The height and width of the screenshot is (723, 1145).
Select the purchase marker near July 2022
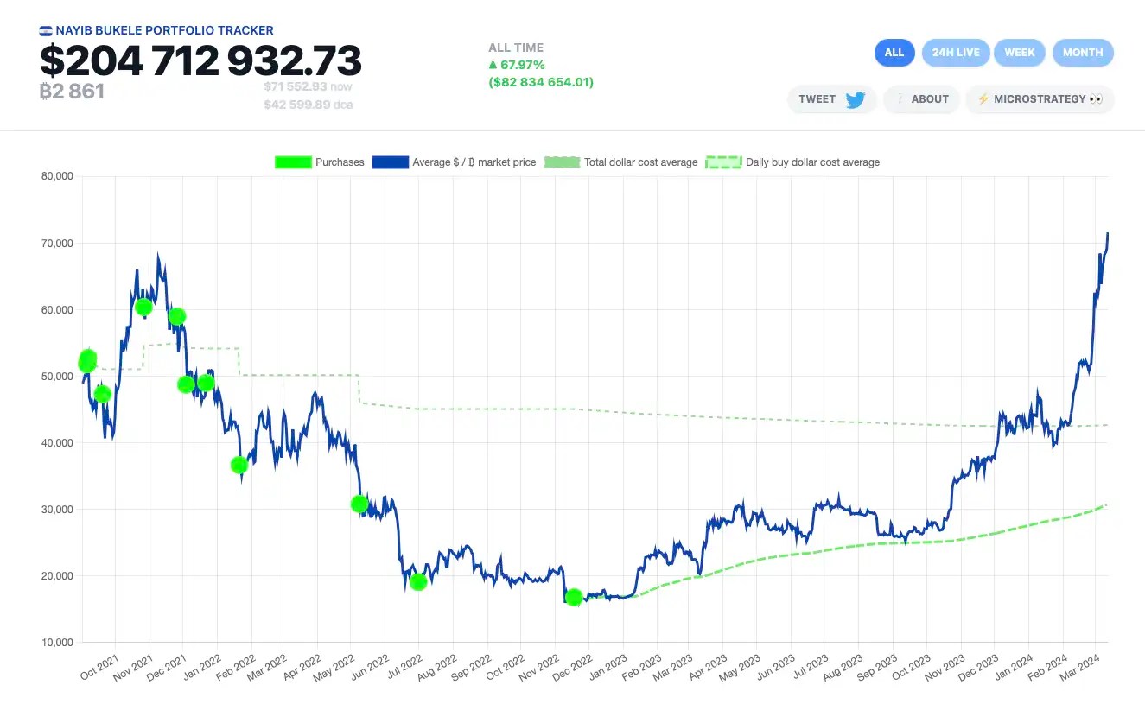point(418,581)
